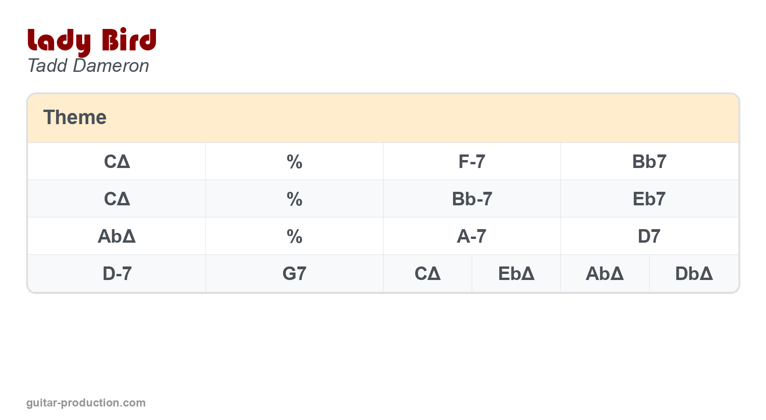Click the CΔ chord in first row

coord(117,162)
